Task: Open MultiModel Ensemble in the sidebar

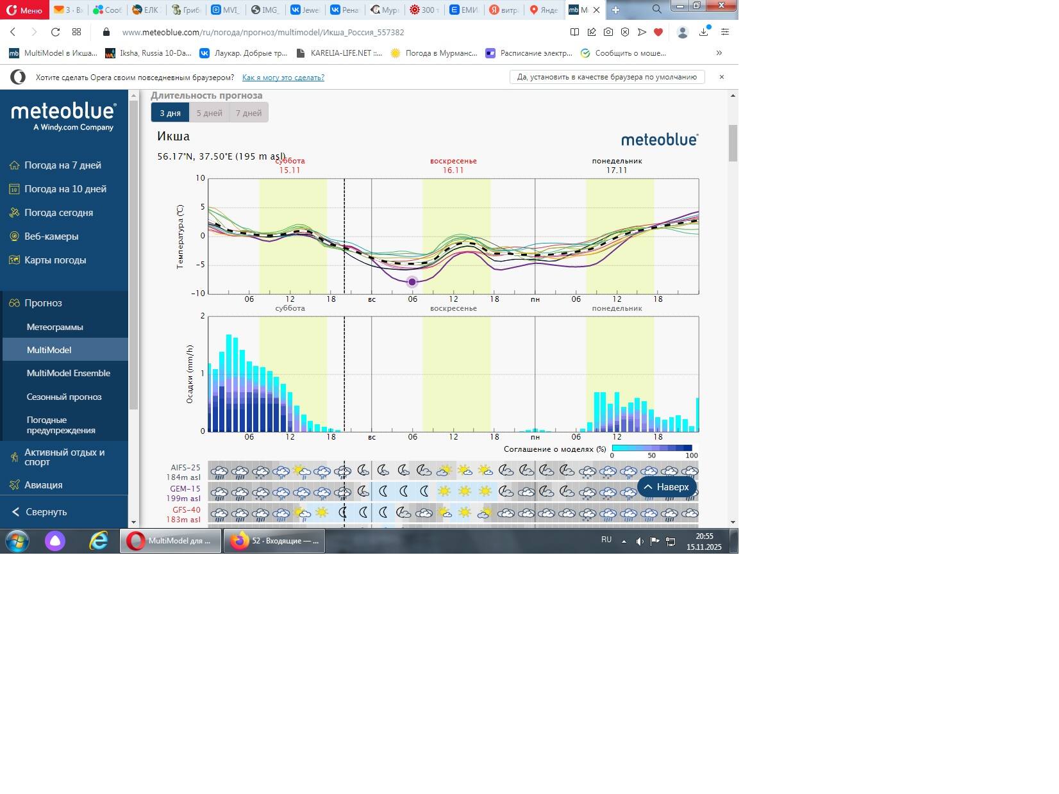Action: (68, 373)
